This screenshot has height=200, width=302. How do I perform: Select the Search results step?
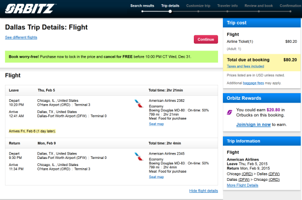pos(142,6)
